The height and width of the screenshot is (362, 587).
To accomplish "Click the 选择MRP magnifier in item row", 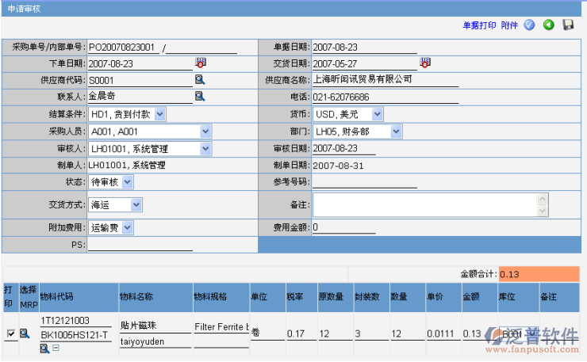I will tap(25, 333).
